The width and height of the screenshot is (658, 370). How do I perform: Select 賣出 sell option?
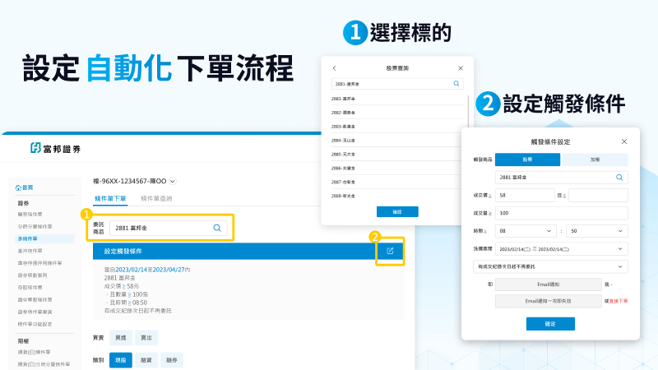coord(145,338)
